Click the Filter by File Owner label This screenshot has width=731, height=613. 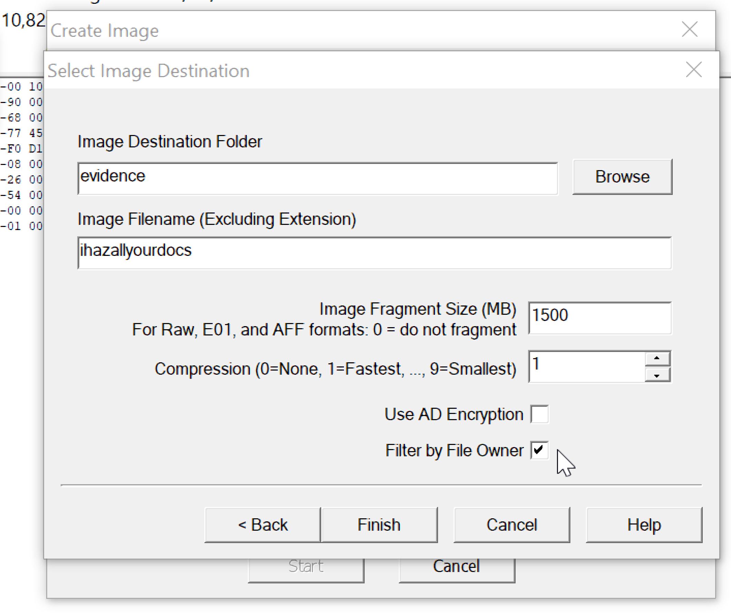coord(453,450)
